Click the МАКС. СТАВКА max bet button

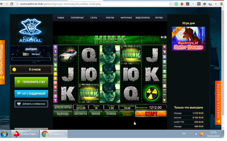pos(127,114)
